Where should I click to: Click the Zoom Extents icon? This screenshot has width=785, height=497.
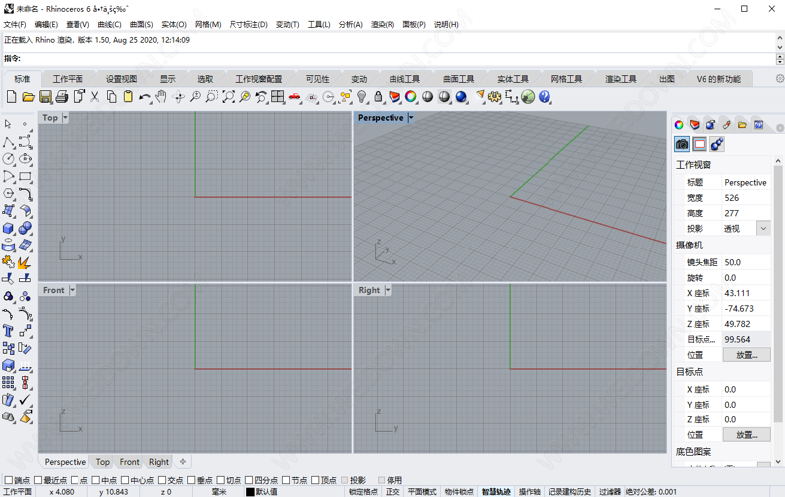click(x=229, y=97)
